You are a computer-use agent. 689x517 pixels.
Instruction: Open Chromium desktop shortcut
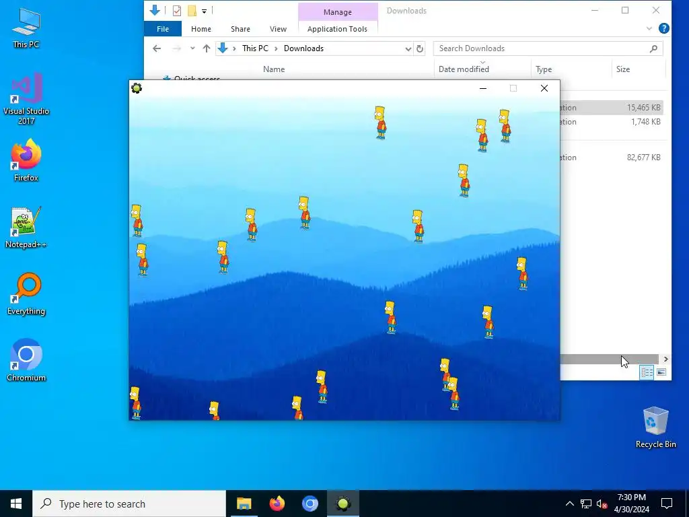[x=26, y=361]
